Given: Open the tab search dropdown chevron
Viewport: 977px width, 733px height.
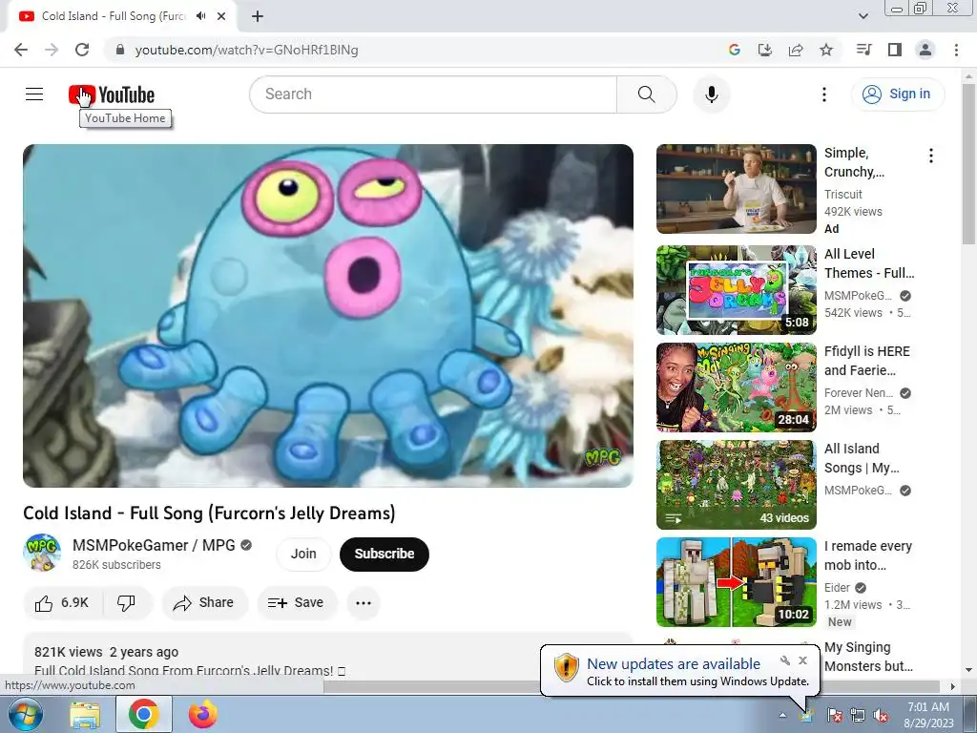Looking at the screenshot, I should (863, 16).
